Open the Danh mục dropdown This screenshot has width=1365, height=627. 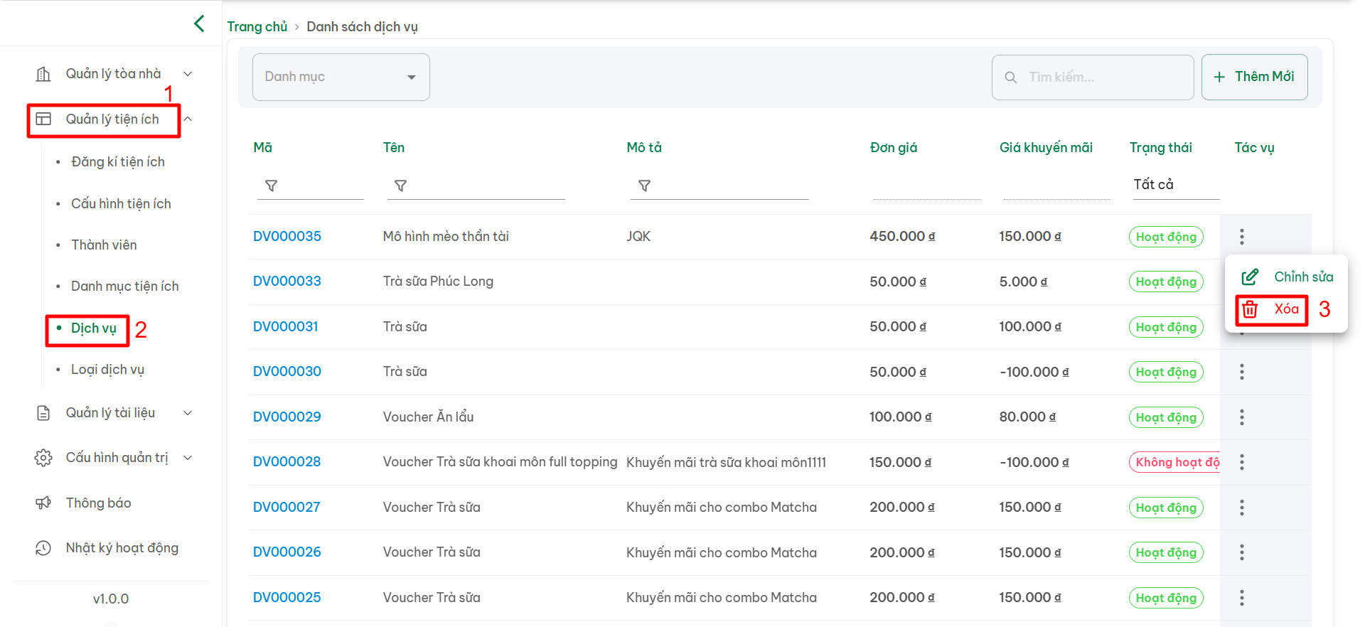coord(341,77)
